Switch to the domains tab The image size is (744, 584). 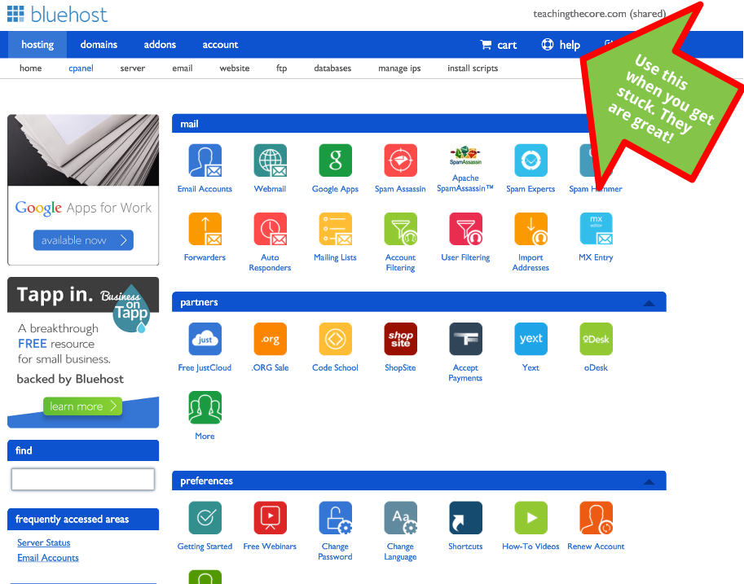(99, 45)
